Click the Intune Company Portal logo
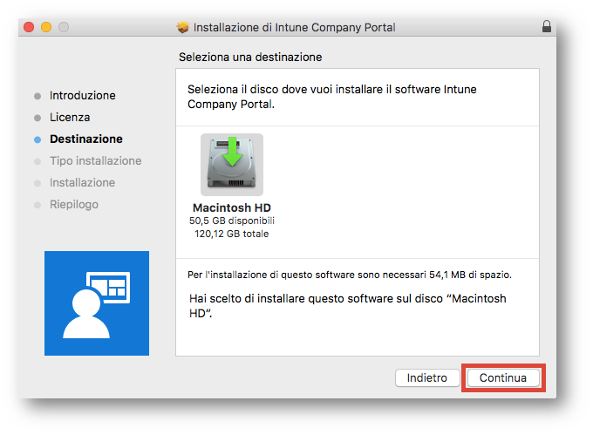The width and height of the screenshot is (593, 435). [97, 303]
